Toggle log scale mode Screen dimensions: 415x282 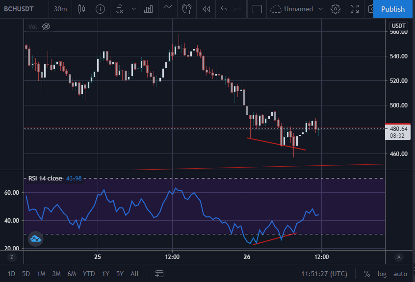[x=382, y=274]
